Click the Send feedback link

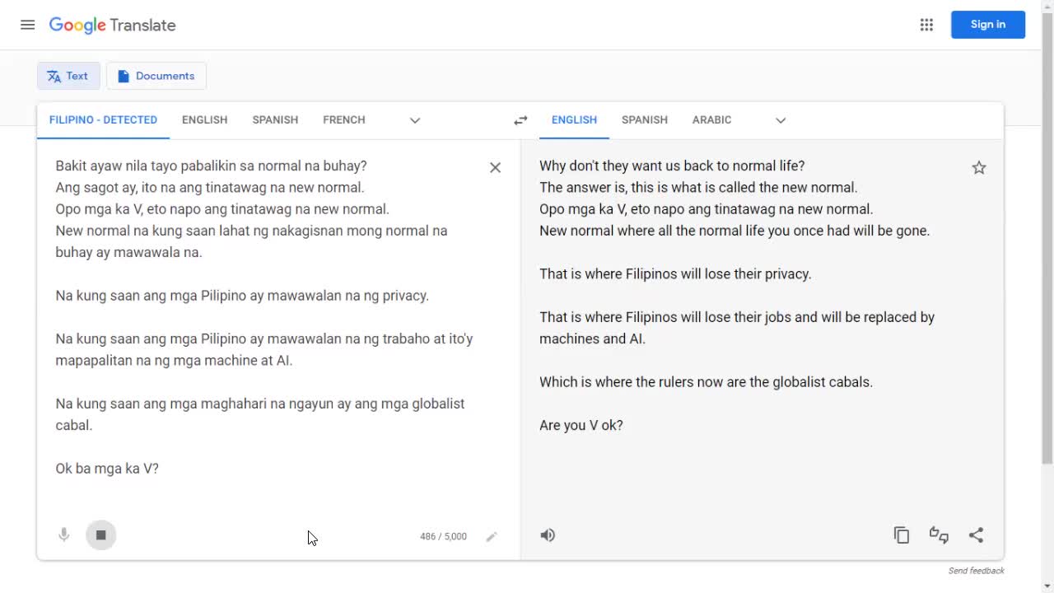[976, 571]
